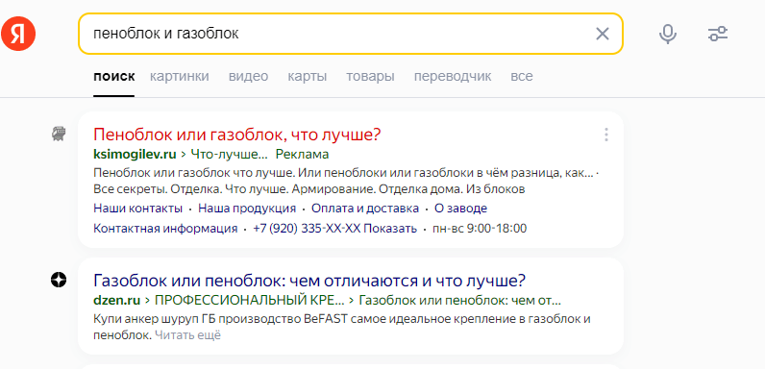Open the Наша продукция sitelink
The height and width of the screenshot is (369, 765).
tap(247, 209)
